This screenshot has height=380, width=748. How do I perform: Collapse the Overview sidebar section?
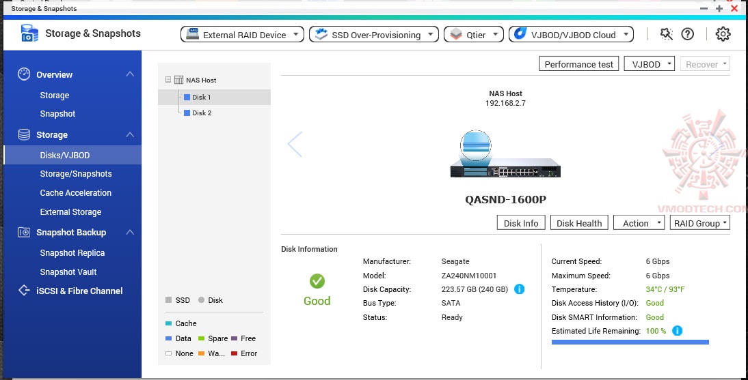click(130, 74)
